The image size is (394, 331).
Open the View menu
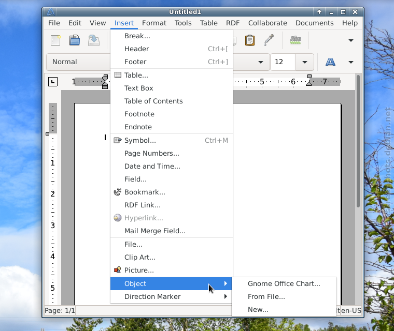(x=98, y=23)
